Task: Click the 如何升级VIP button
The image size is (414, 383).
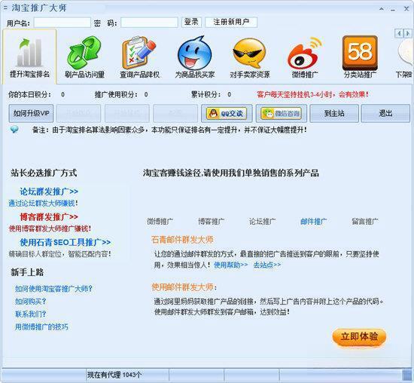Action: pos(31,114)
